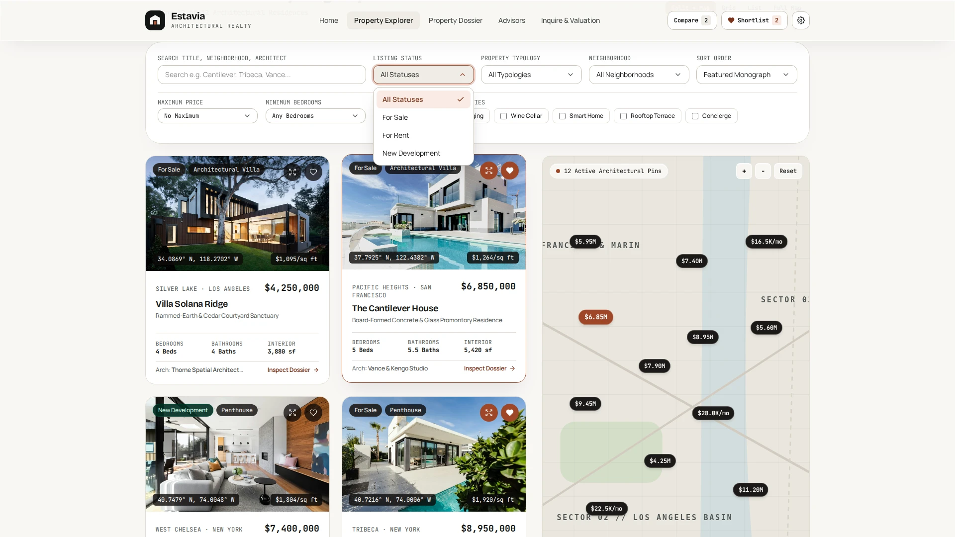Viewport: 955px width, 537px height.
Task: Open the Compare button with count 2
Action: click(692, 20)
